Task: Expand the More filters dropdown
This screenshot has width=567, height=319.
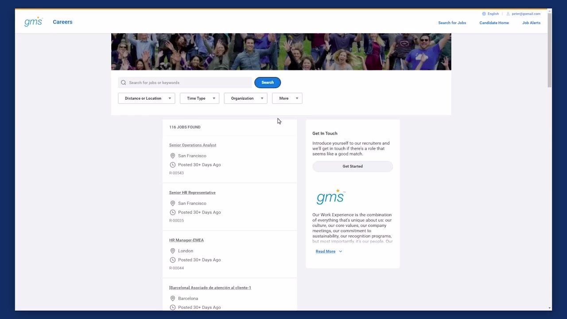Action: [287, 98]
